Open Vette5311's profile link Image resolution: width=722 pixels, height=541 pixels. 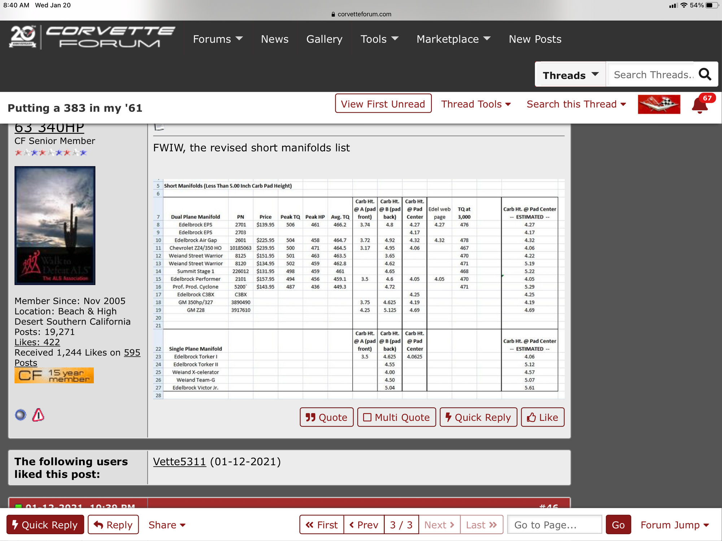pos(179,461)
